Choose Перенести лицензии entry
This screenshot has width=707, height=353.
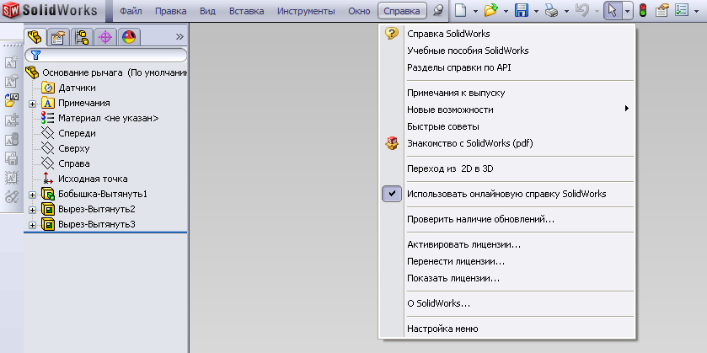point(456,261)
